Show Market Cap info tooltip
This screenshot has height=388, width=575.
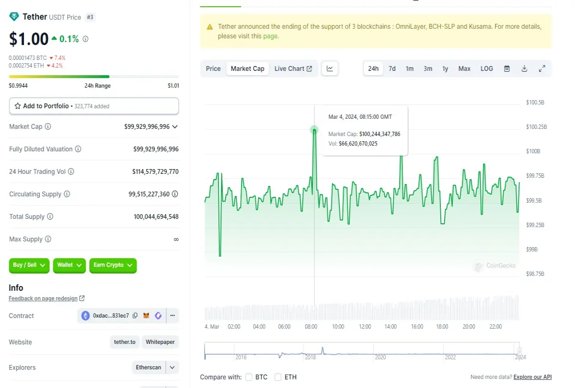48,127
